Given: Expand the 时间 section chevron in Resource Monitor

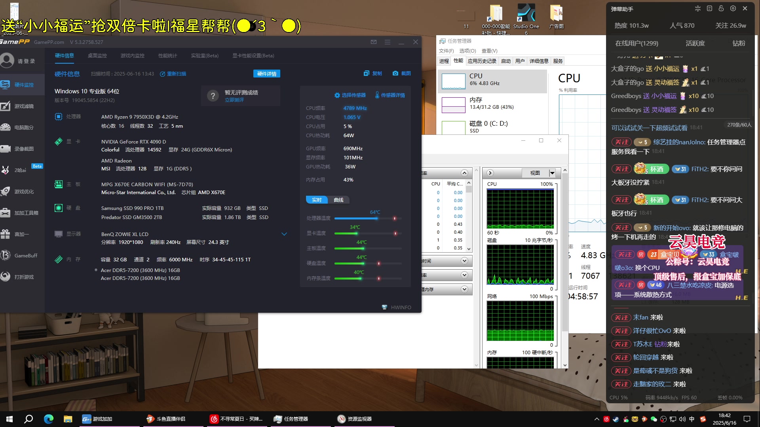Looking at the screenshot, I should click(x=464, y=261).
